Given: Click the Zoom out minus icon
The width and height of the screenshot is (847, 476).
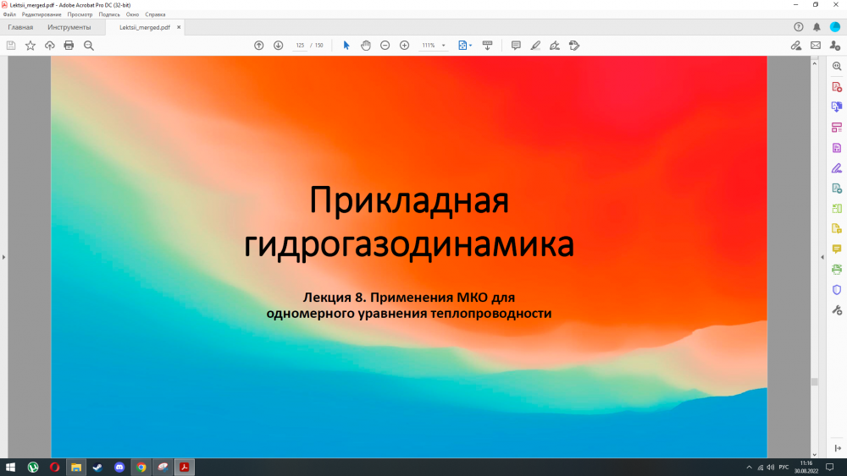Looking at the screenshot, I should 385,45.
